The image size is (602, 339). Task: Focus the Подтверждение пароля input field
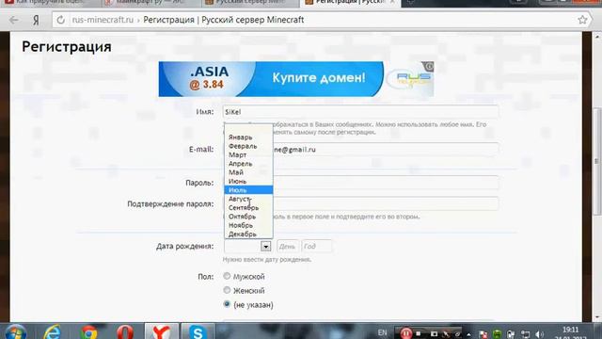point(360,203)
